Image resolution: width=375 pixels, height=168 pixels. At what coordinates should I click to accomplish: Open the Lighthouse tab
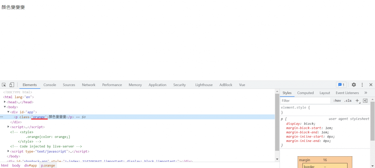coord(204,85)
